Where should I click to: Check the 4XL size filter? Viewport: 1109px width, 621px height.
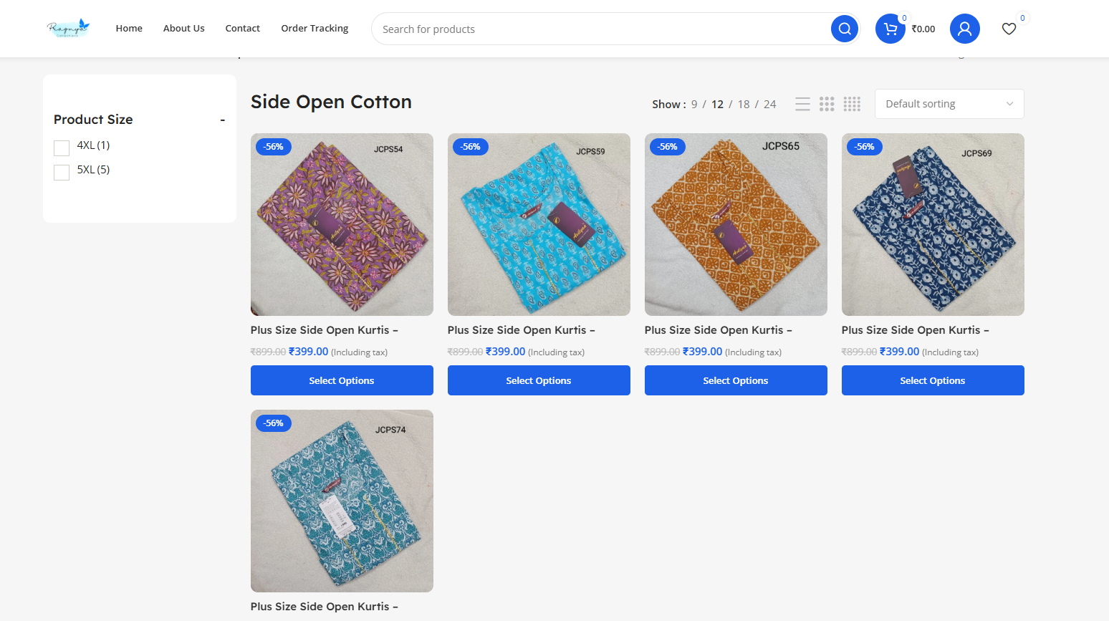coord(62,148)
